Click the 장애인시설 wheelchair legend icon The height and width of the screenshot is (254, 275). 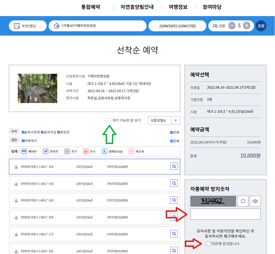tap(104, 152)
